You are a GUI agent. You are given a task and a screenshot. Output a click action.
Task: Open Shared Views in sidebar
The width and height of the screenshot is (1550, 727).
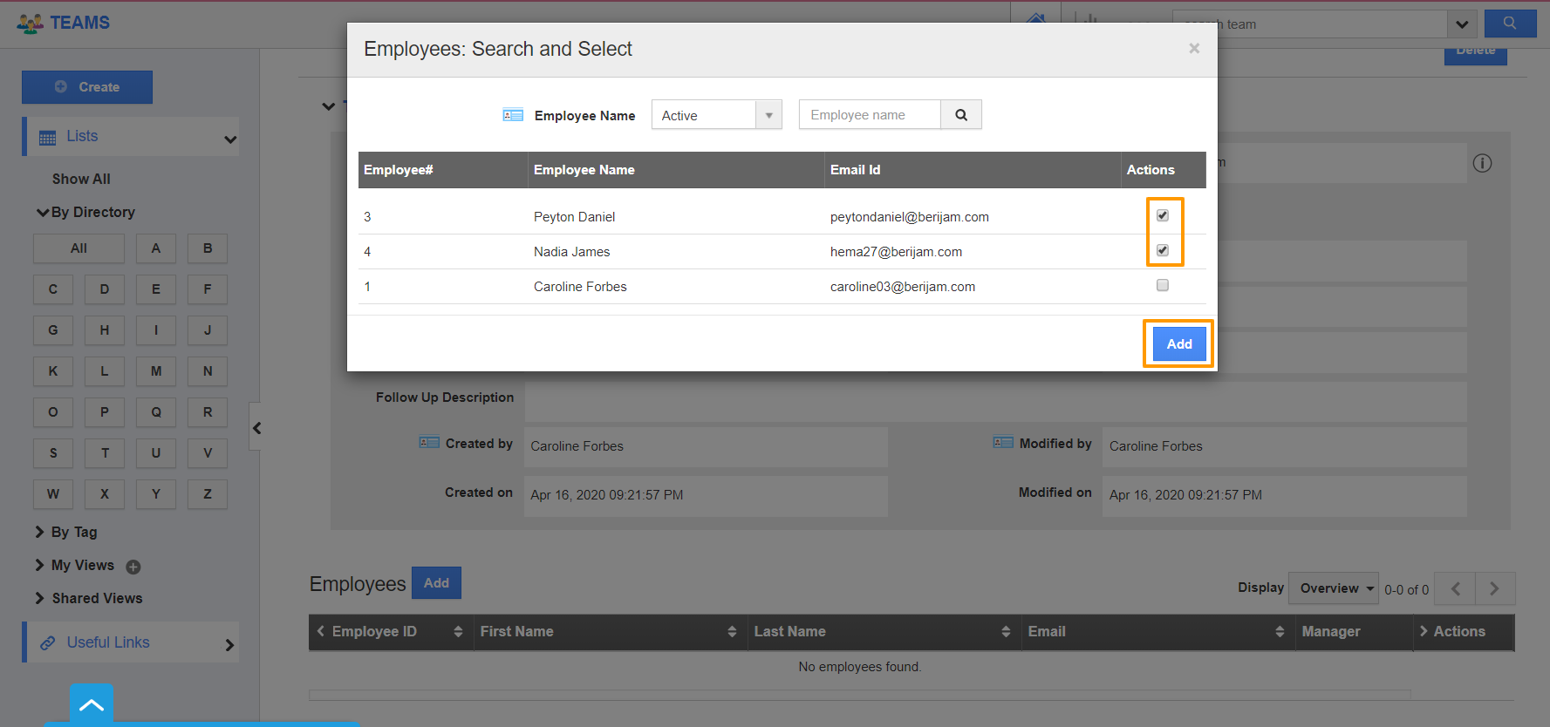[x=96, y=598]
